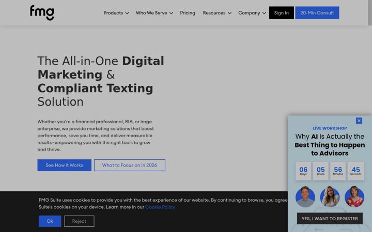This screenshot has width=372, height=232.
Task: Book a 20-Min Consult
Action: (317, 13)
